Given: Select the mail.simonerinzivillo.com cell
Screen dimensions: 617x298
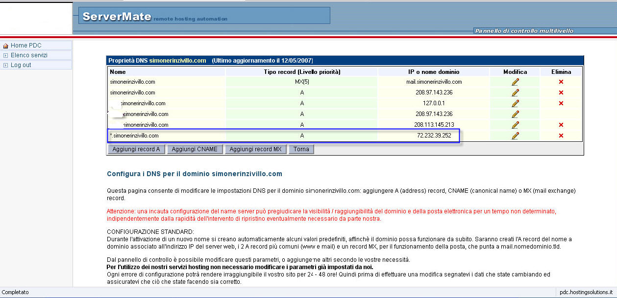Looking at the screenshot, I should [x=434, y=82].
